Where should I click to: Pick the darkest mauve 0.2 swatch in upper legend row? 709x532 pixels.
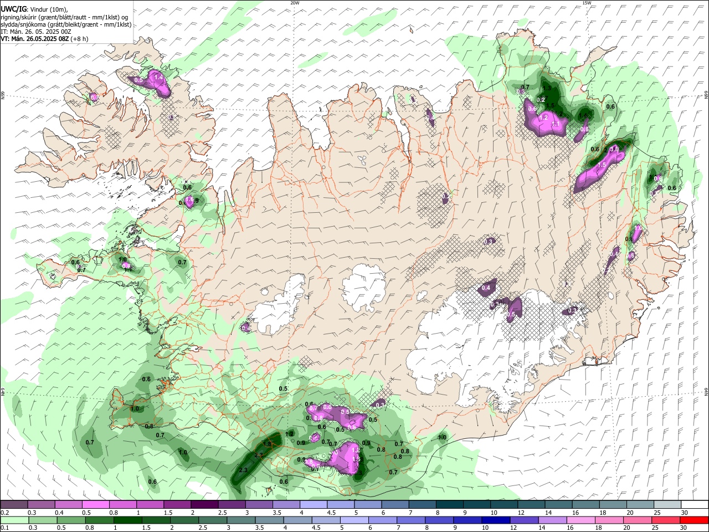[14, 505]
